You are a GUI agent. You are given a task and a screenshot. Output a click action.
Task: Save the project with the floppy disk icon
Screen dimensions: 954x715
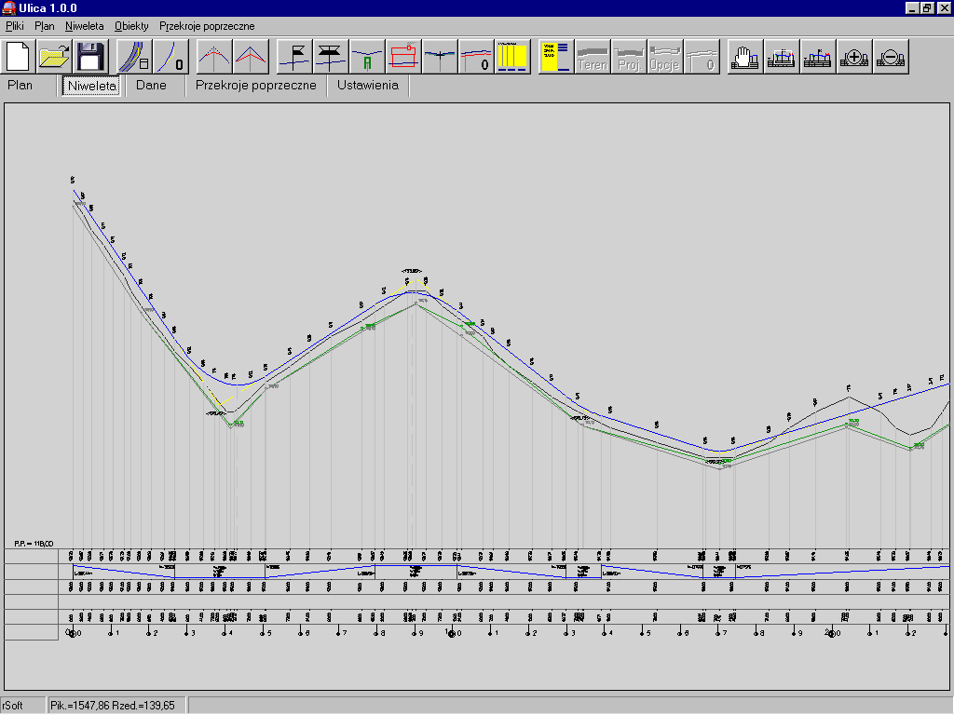pos(90,57)
